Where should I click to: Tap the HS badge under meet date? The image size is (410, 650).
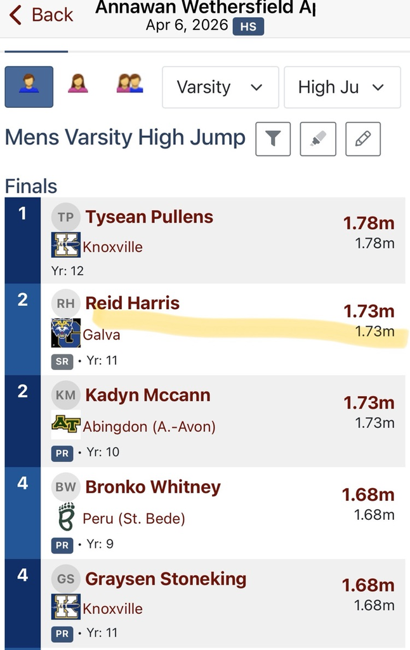point(248,27)
